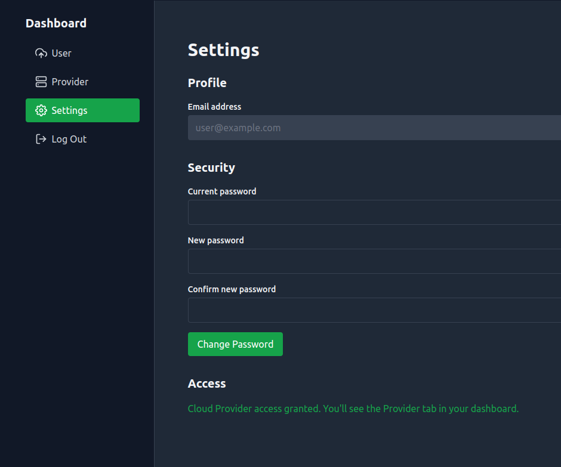
Task: Click the Settings page title
Action: [224, 50]
